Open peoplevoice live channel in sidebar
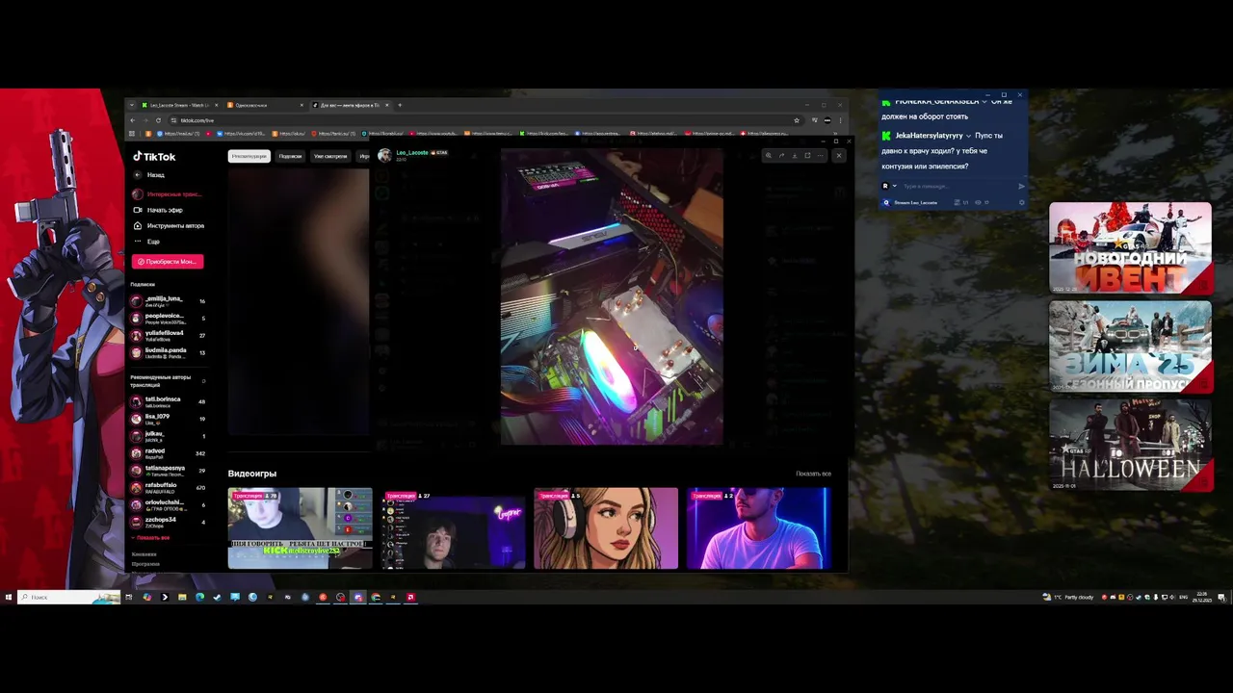Image resolution: width=1233 pixels, height=693 pixels. coord(169,319)
